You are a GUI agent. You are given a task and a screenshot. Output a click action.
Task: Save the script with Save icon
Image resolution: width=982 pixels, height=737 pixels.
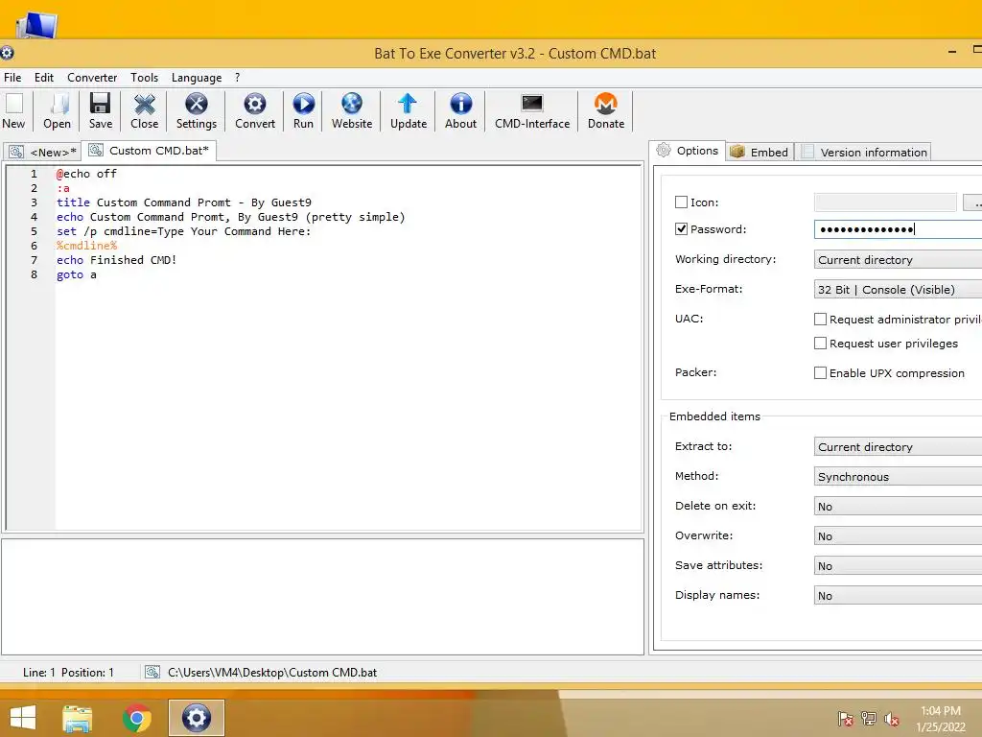coord(100,111)
